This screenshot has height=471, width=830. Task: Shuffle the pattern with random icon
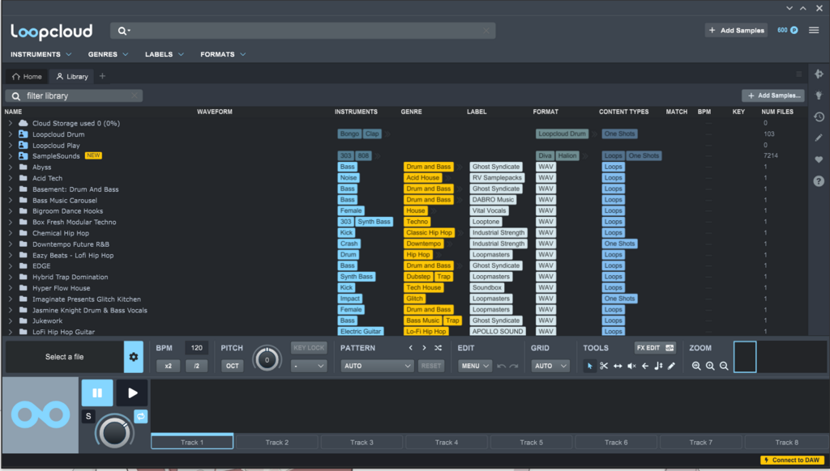438,348
